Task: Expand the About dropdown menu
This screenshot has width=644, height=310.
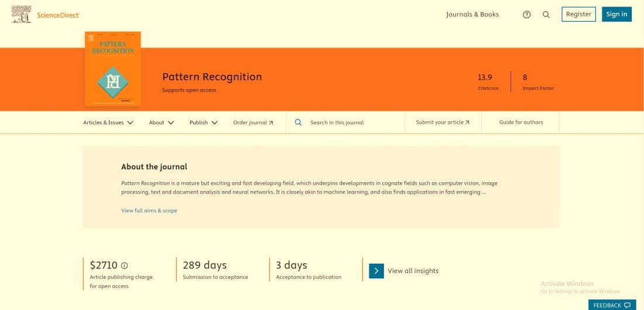Action: (x=162, y=122)
